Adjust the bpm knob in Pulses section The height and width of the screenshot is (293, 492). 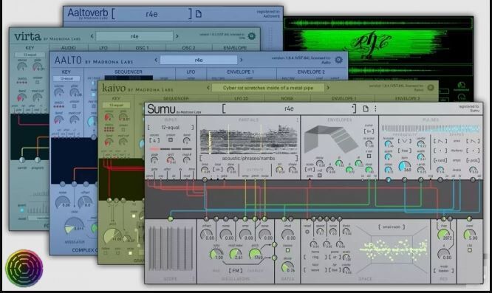404,166
